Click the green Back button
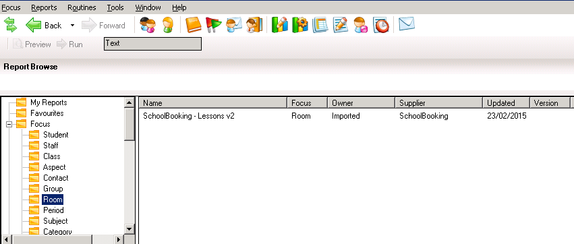 (44, 25)
